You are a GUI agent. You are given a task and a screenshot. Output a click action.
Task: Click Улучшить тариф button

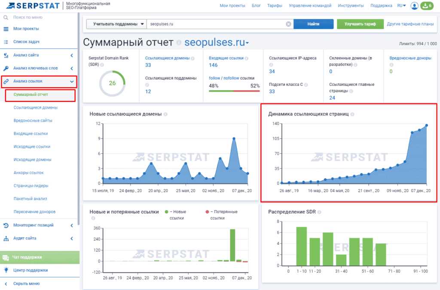point(360,24)
